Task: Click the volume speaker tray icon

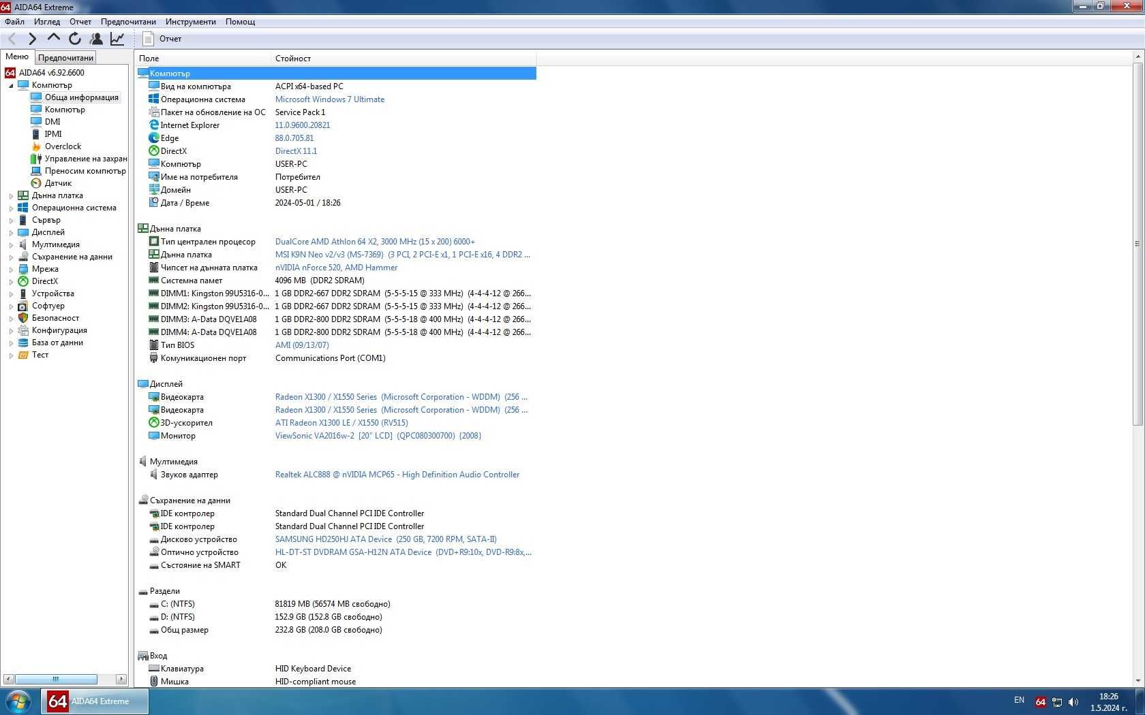Action: click(x=1073, y=701)
